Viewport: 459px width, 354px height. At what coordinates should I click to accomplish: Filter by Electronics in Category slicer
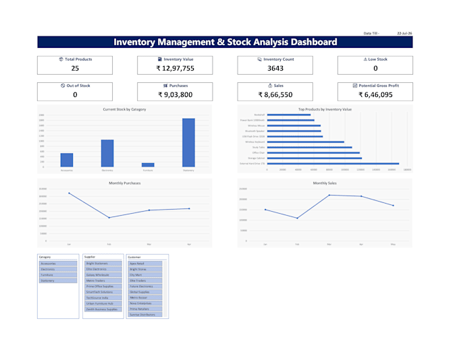58,269
